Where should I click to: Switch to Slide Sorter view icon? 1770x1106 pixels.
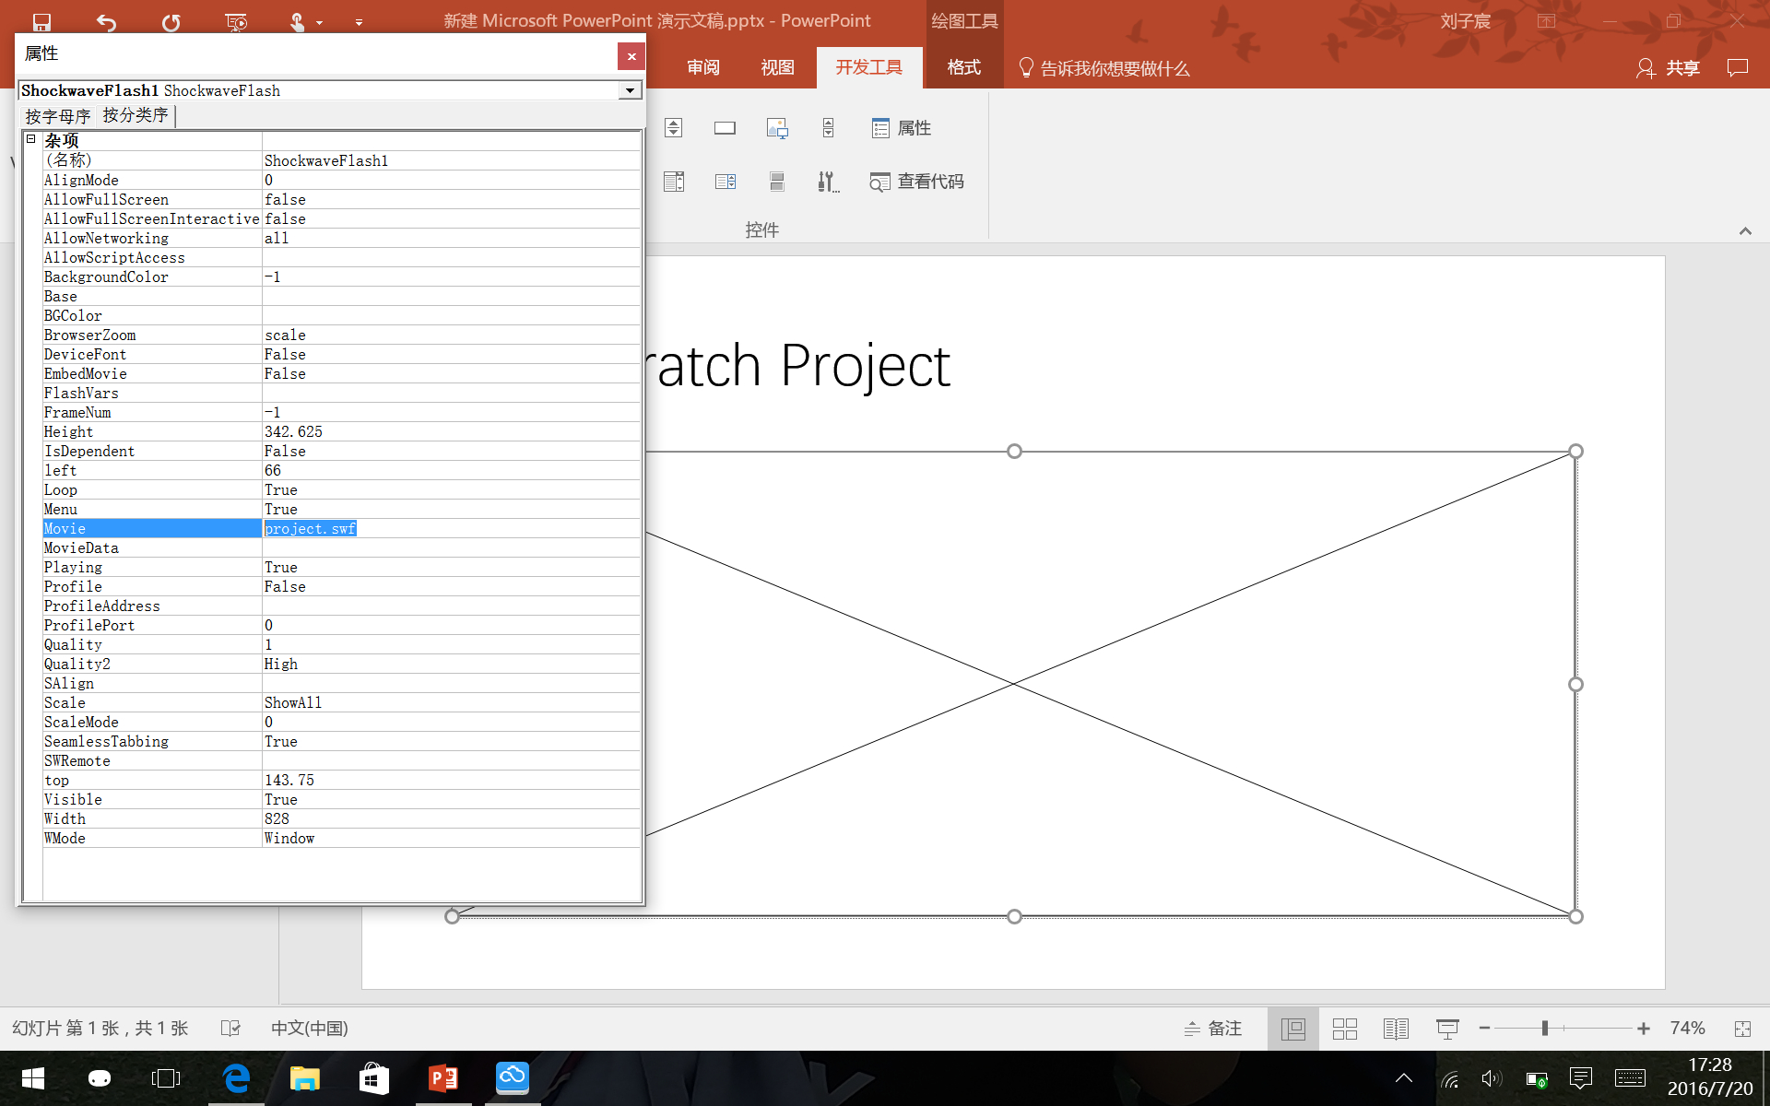coord(1344,1029)
